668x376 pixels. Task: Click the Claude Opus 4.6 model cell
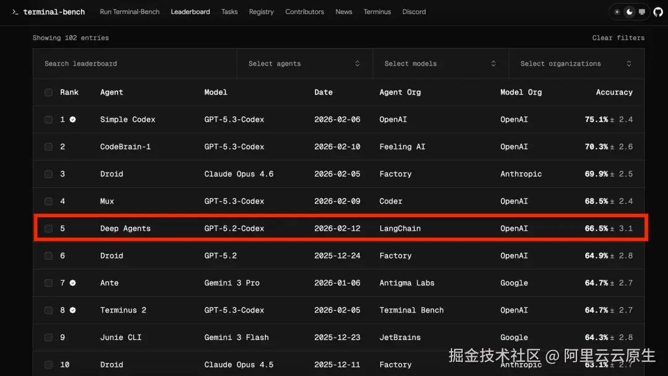[x=239, y=174]
